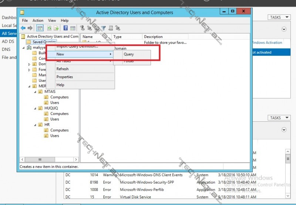Click the title bar application icon
The image size is (296, 205).
coord(22,13)
